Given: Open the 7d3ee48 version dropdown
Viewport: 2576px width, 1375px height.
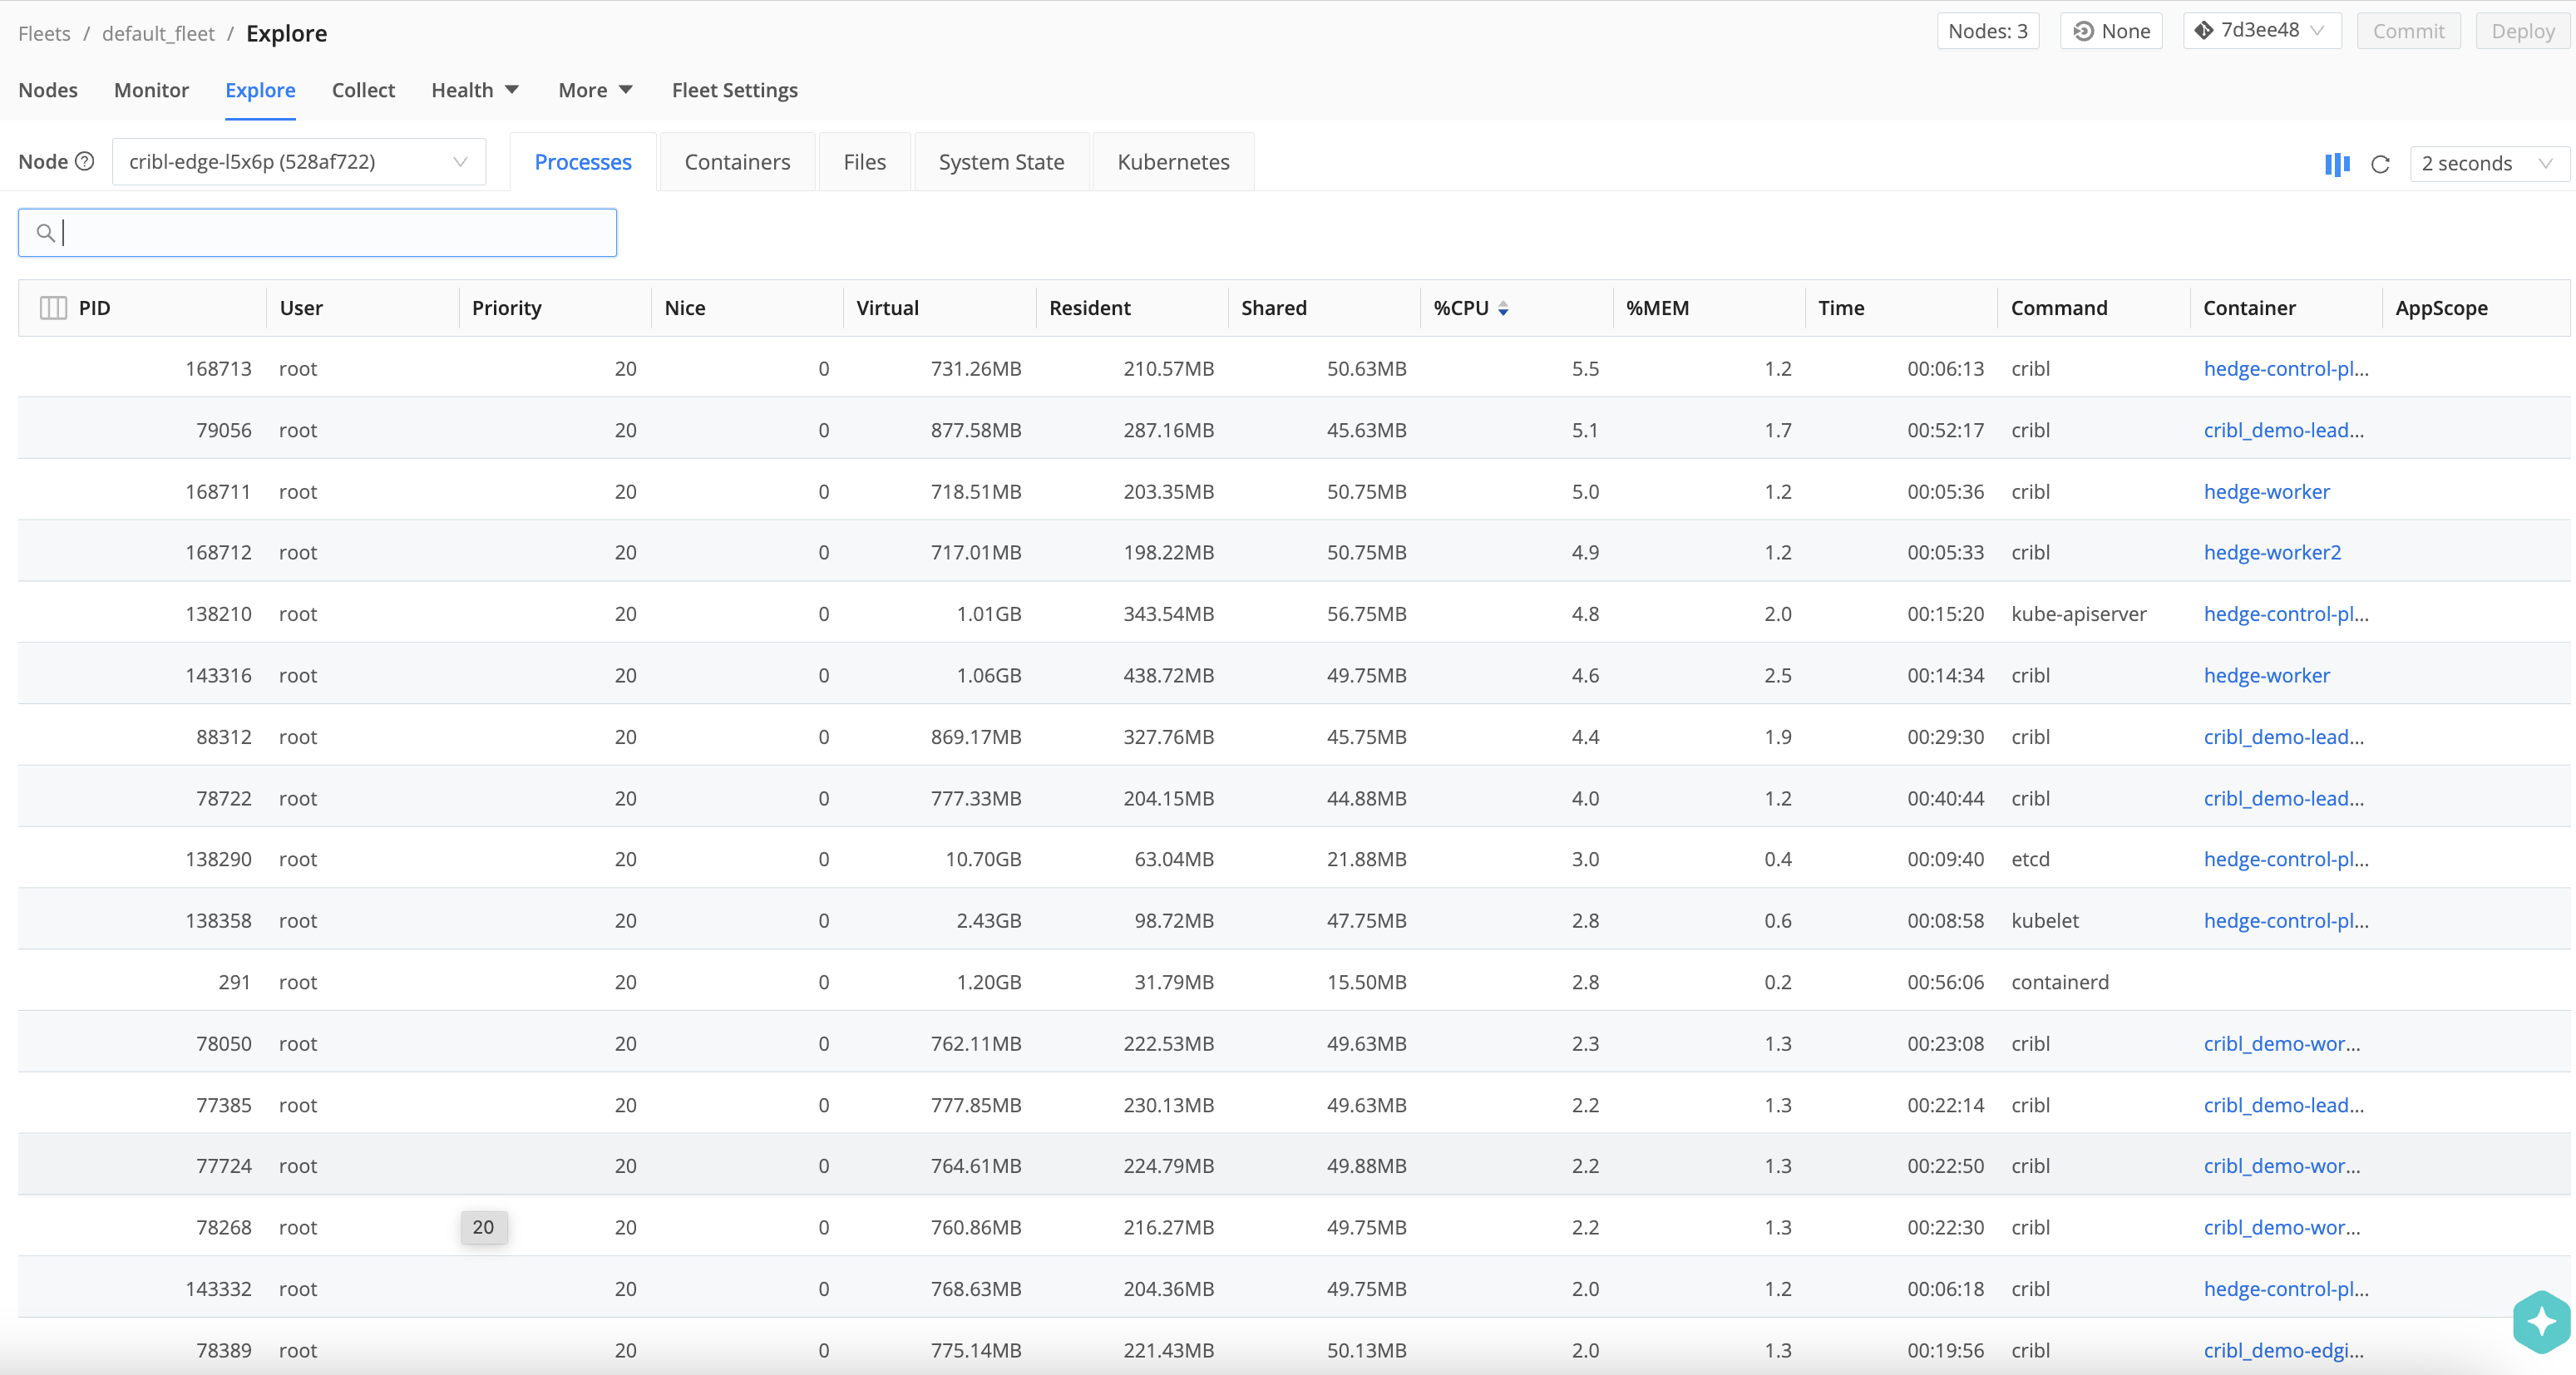Looking at the screenshot, I should click(2261, 31).
